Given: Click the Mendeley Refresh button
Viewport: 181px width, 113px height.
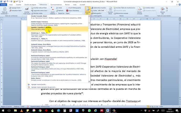Looking at the screenshot, I should (60, 10).
